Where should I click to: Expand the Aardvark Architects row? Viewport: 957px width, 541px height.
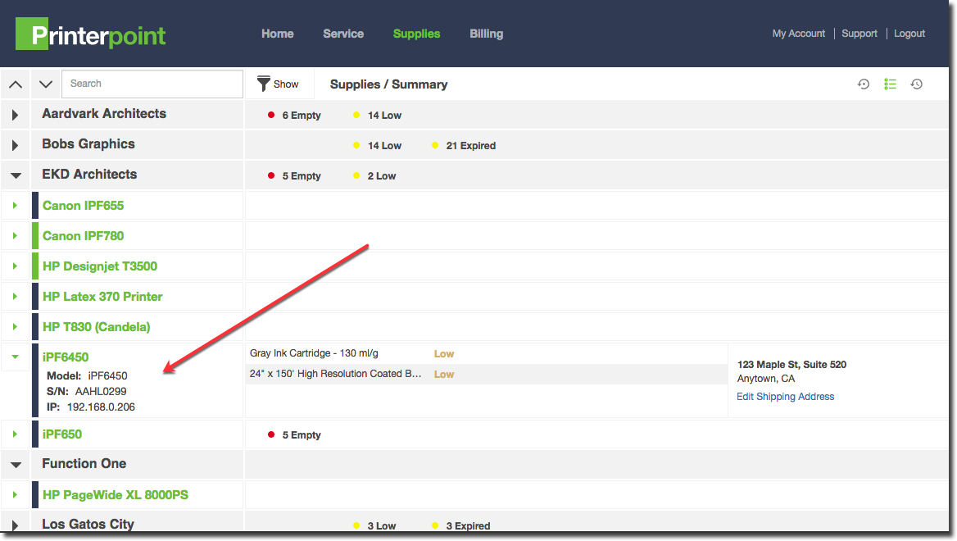click(15, 115)
